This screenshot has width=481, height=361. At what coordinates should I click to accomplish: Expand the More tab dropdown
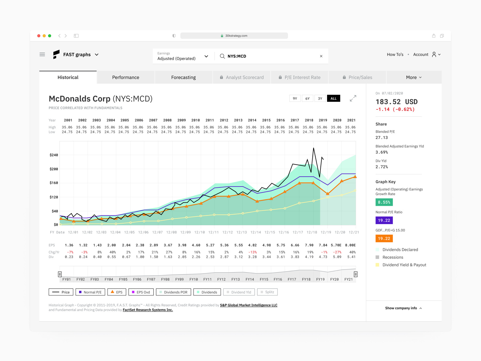414,77
